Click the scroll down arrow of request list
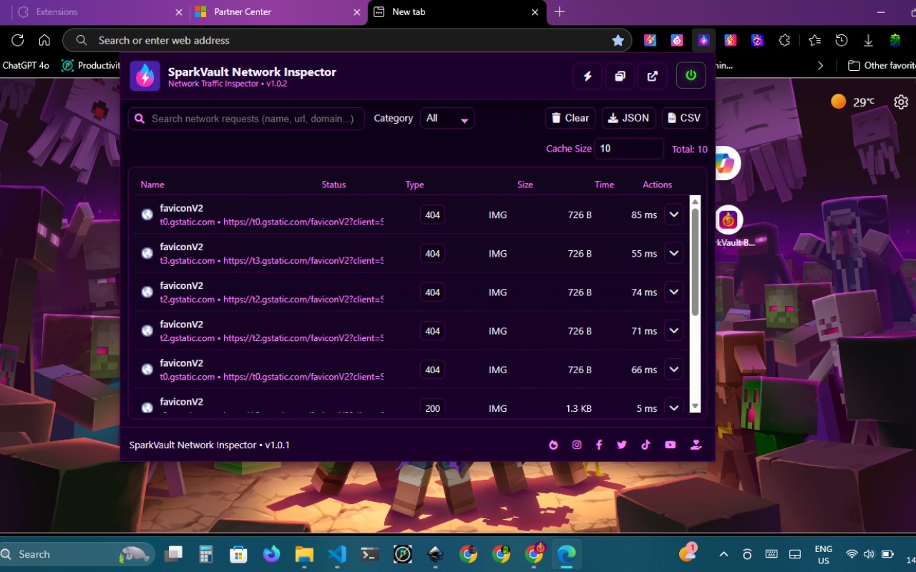The image size is (916, 572). (x=695, y=406)
